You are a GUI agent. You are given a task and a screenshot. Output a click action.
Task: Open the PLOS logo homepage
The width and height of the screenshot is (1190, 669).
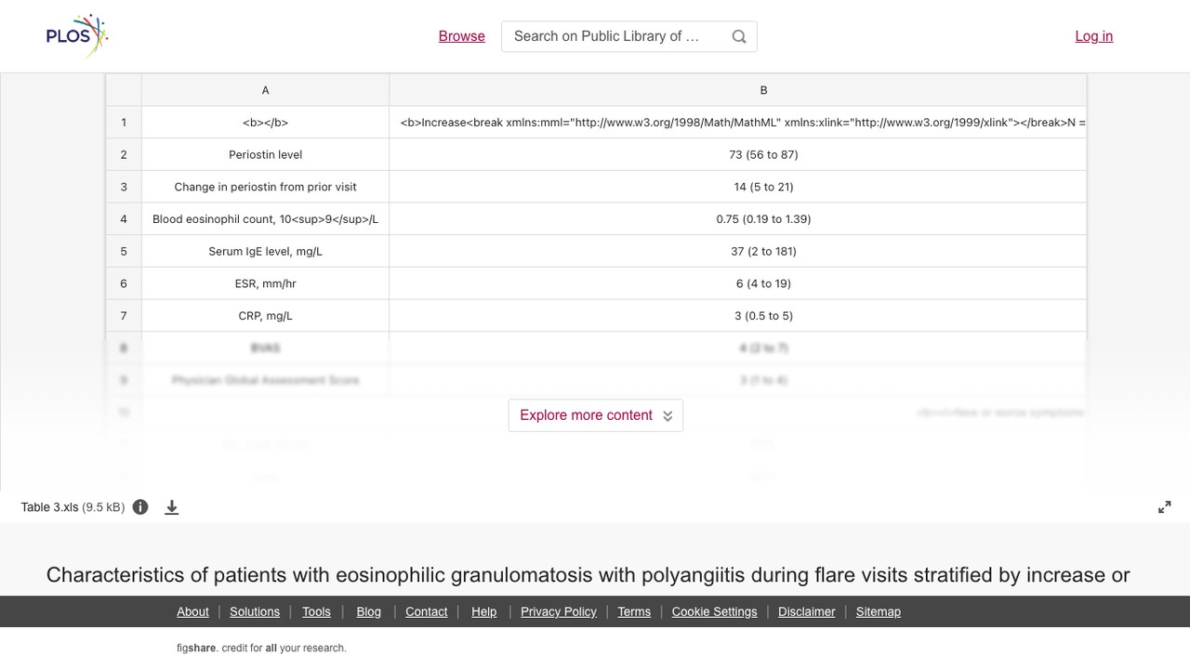77,36
